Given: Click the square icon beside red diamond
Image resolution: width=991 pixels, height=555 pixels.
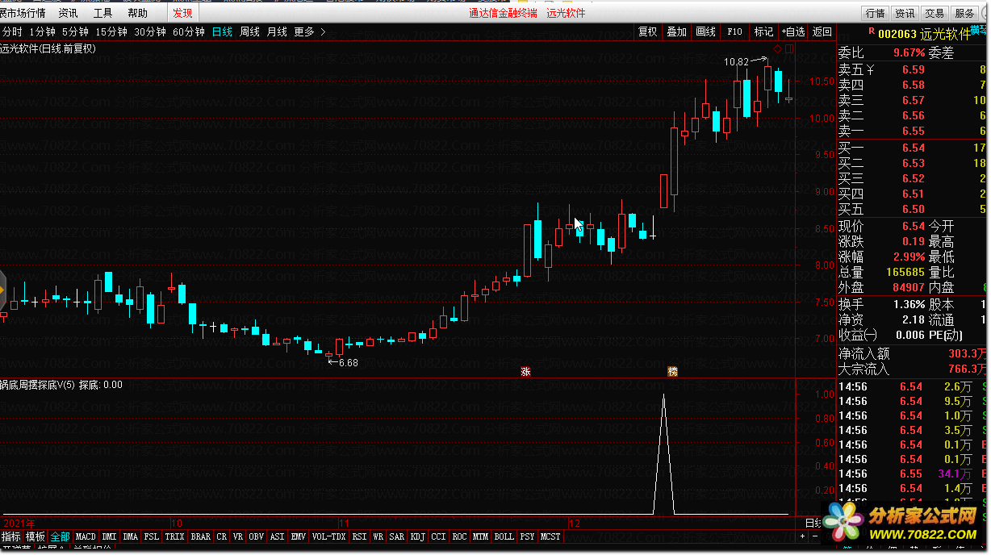Looking at the screenshot, I should [789, 49].
